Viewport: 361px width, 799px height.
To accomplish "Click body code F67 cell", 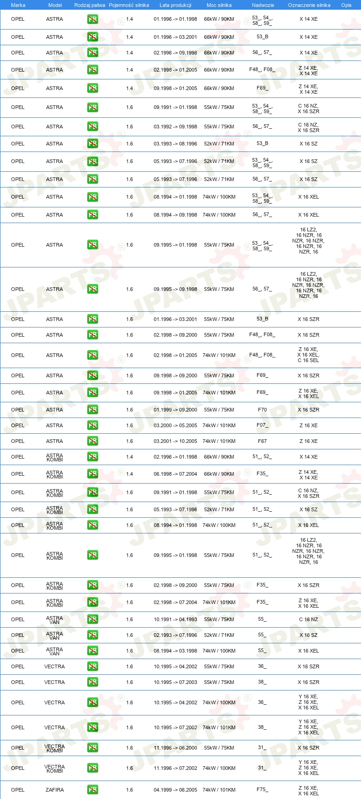I will (x=262, y=441).
